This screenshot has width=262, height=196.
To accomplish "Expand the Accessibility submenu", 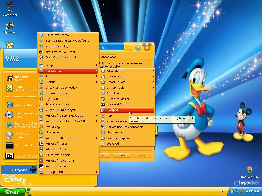I will (127, 71).
